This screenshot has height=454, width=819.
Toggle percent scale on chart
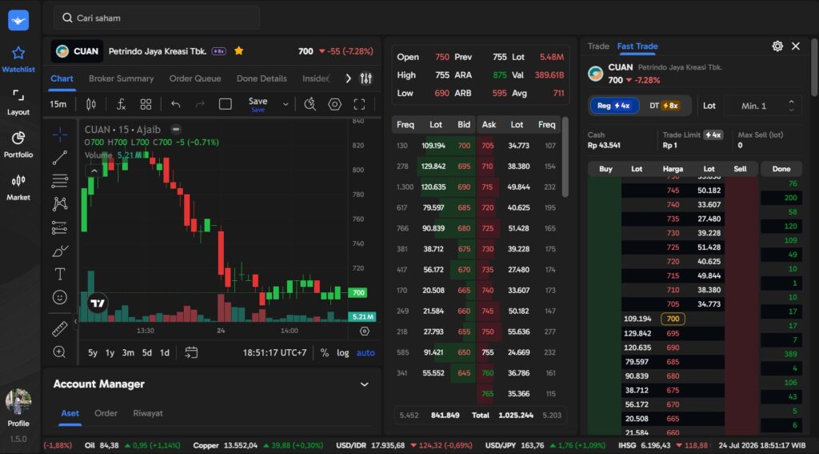click(325, 352)
